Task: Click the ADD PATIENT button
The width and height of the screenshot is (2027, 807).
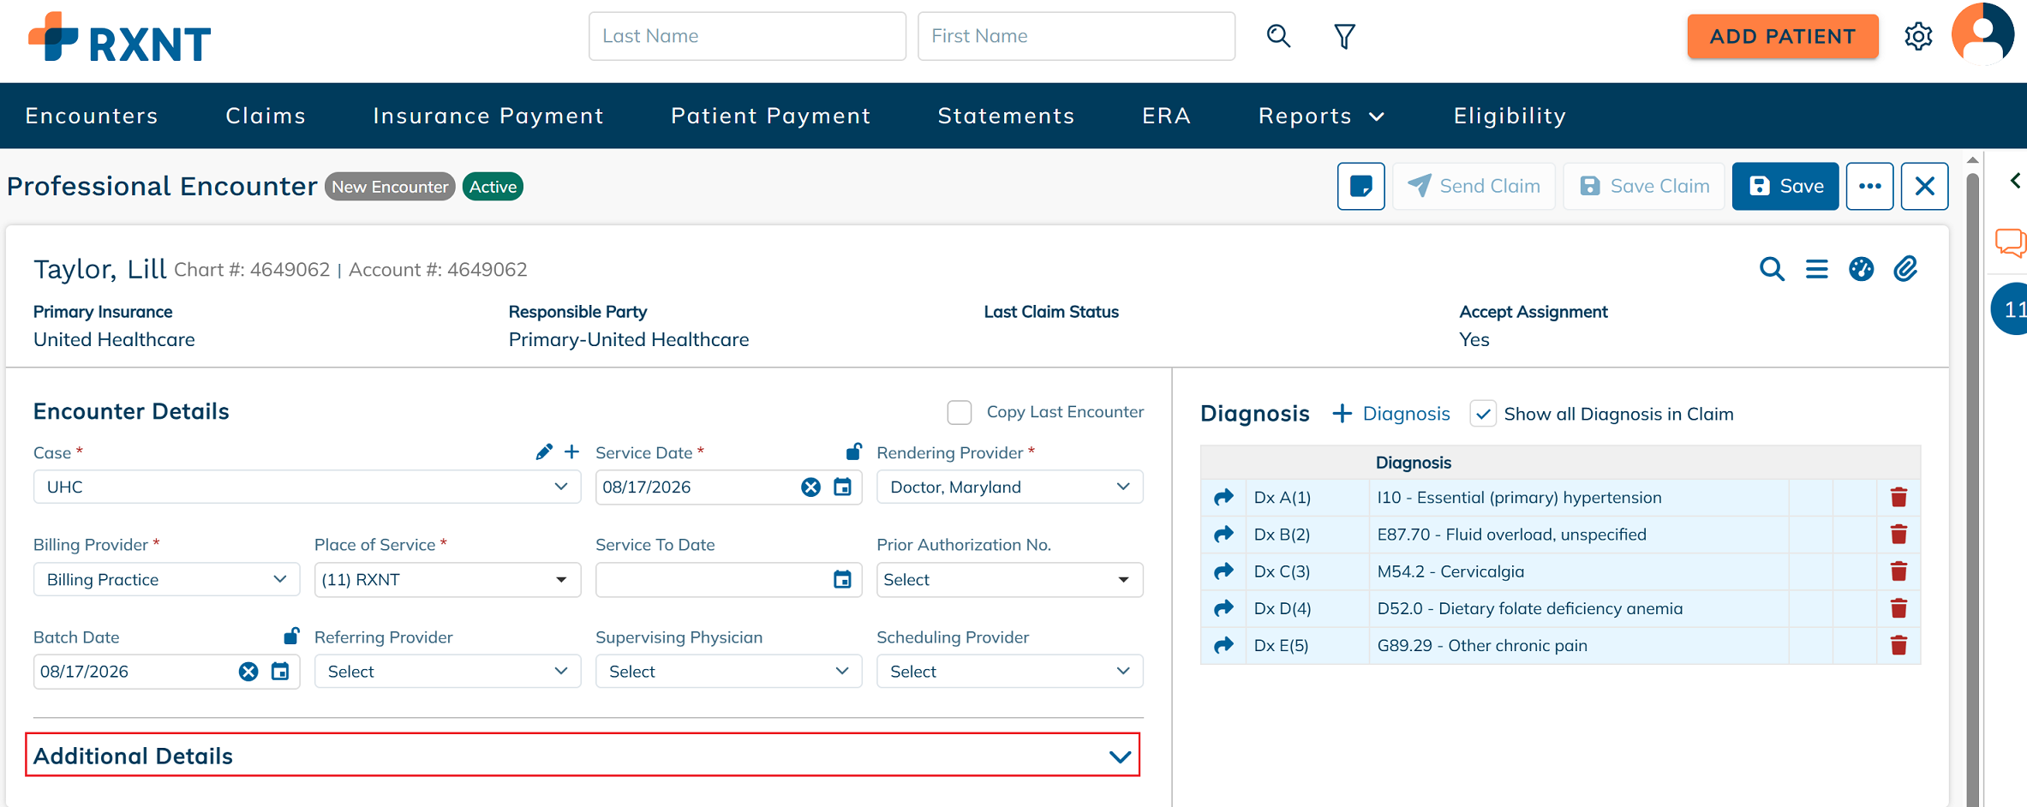Action: [1782, 36]
